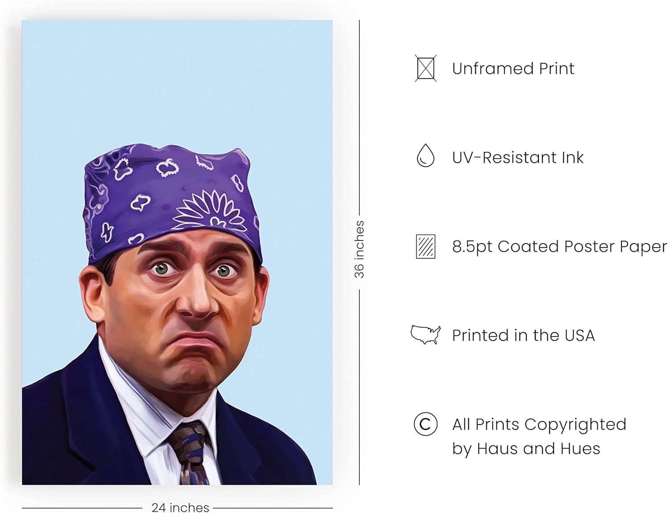668x513 pixels.
Task: Click the ink droplet icon
Action: pos(425,155)
